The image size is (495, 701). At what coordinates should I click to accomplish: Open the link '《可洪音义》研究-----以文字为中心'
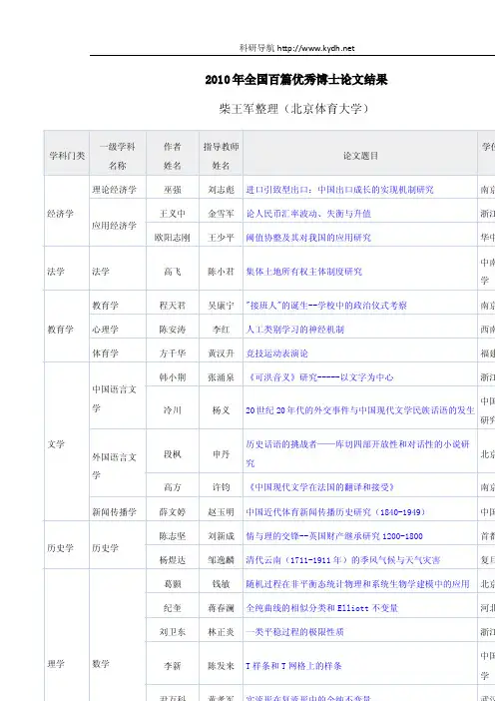point(319,377)
